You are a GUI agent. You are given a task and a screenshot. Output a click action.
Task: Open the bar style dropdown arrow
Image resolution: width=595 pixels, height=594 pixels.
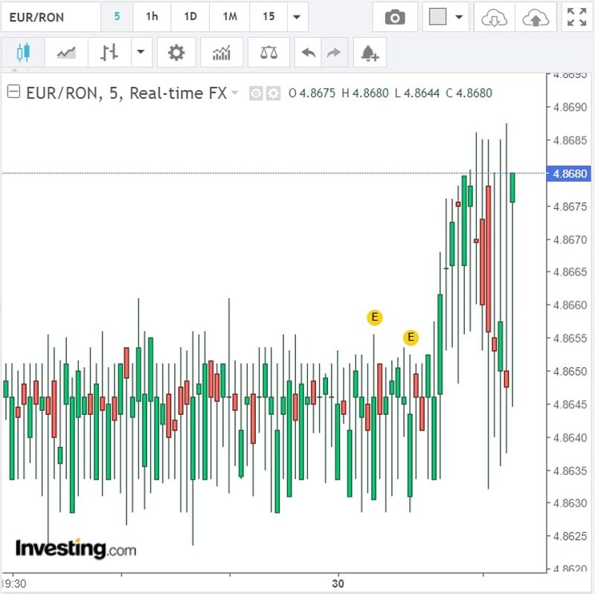tap(141, 53)
